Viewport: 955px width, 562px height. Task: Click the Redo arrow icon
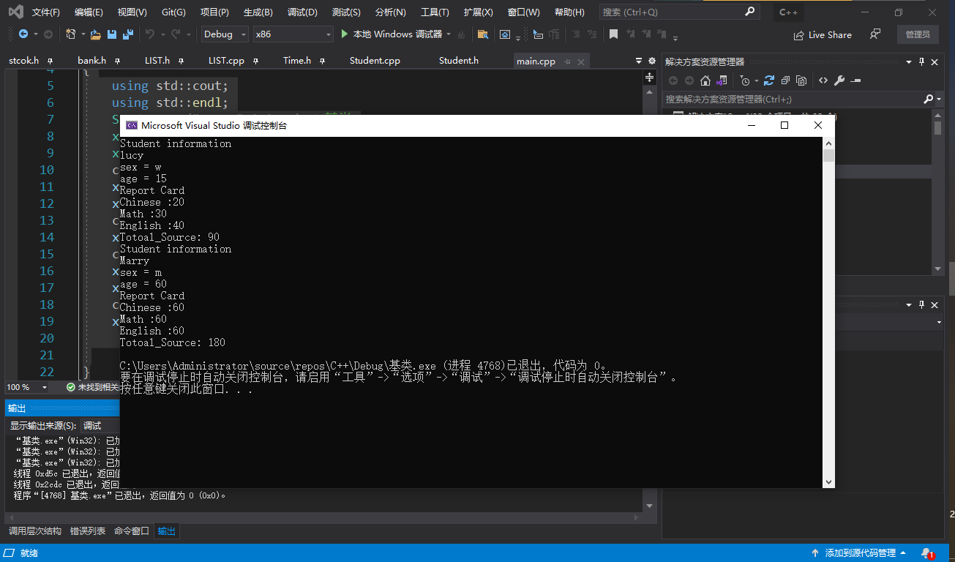click(176, 34)
